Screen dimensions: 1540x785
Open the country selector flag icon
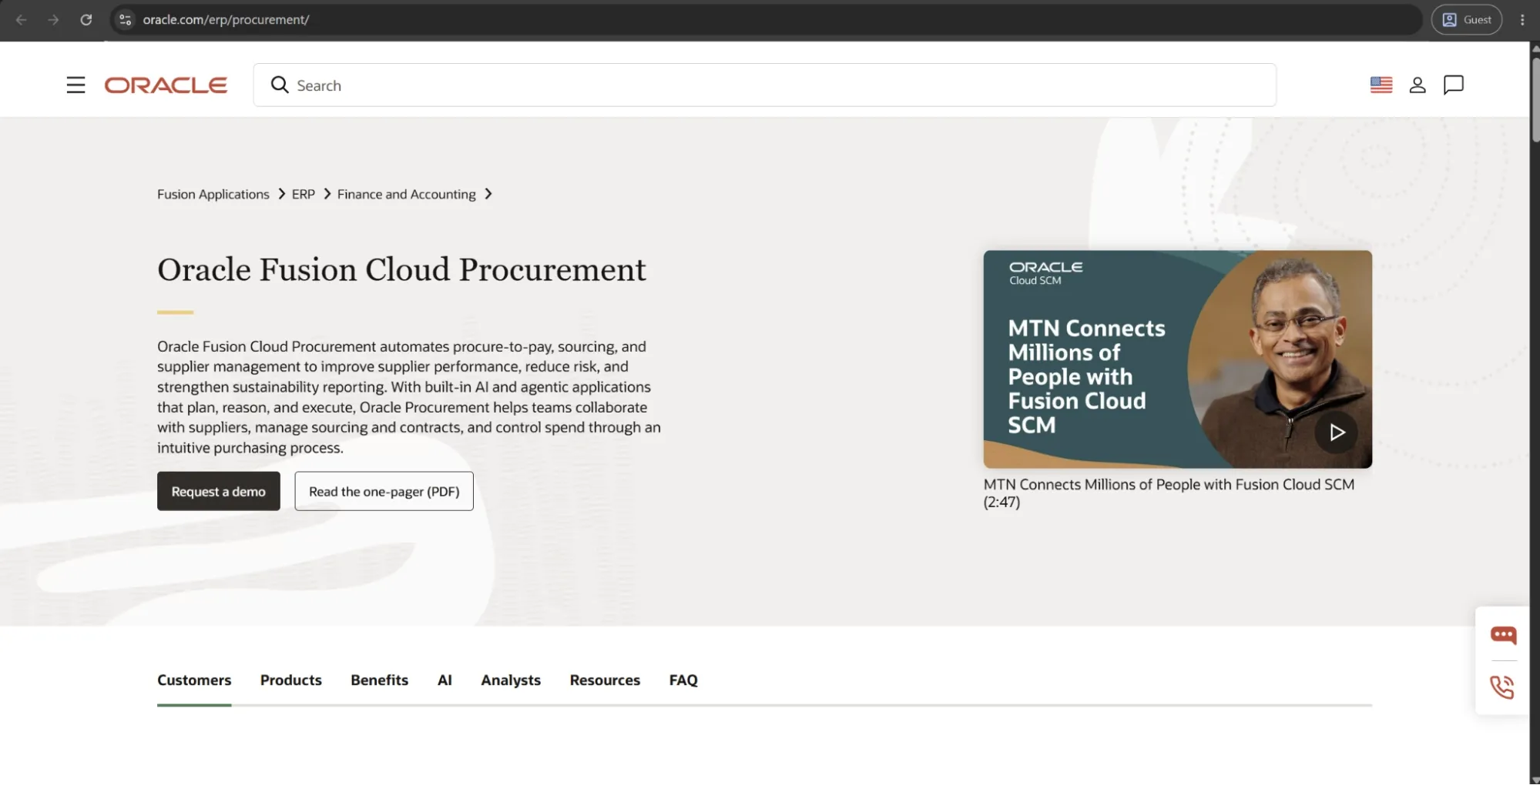[x=1381, y=85]
